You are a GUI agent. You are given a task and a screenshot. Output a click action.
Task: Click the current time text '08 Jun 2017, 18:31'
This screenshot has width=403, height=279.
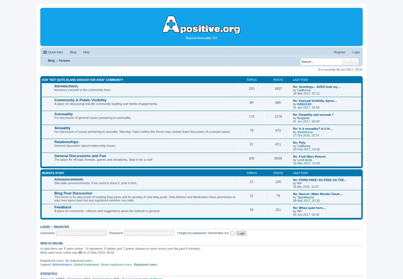(x=349, y=69)
